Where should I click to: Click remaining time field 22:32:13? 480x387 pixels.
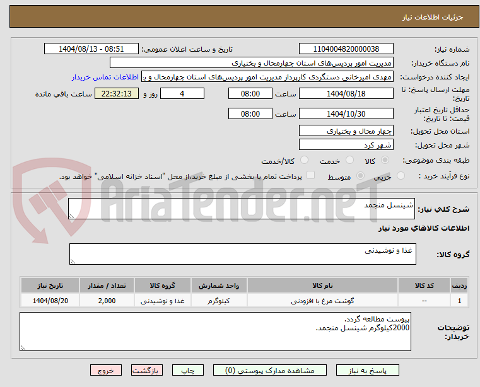coord(116,94)
